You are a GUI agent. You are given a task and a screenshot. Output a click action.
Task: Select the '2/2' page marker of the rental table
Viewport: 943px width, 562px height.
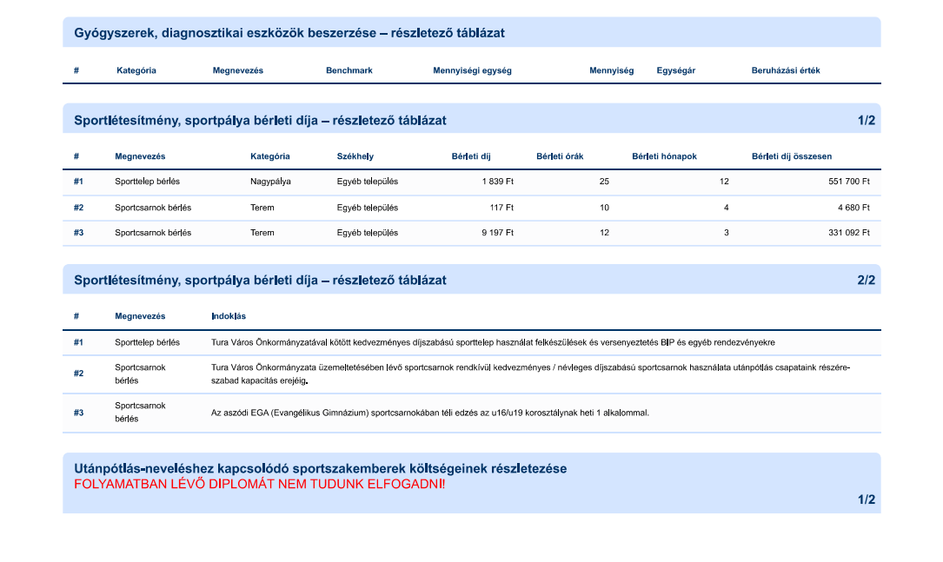(866, 281)
